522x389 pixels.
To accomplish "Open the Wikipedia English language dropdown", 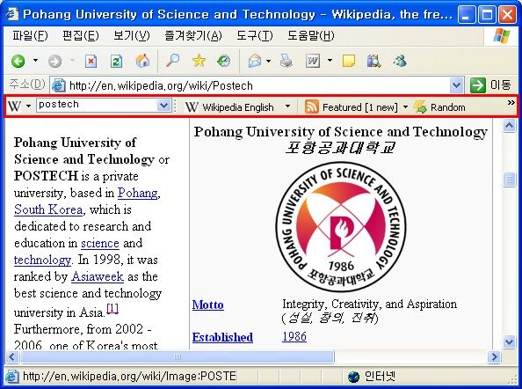I will pyautogui.click(x=287, y=106).
